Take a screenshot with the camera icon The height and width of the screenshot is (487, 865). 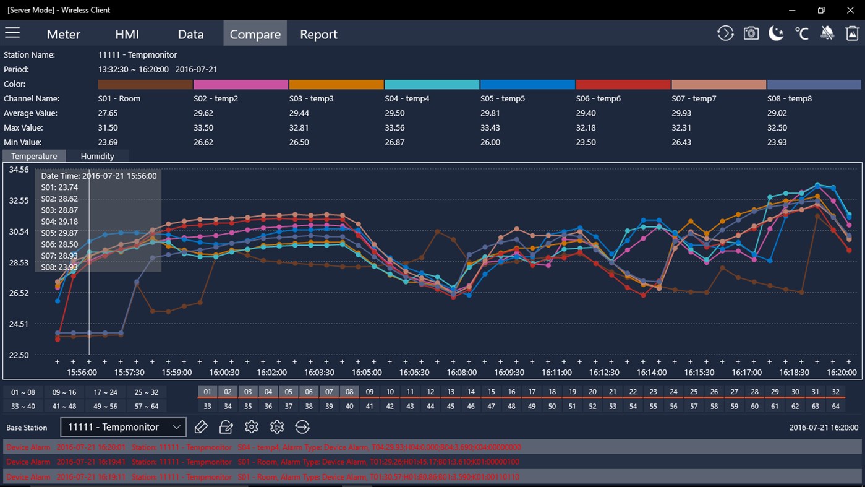(x=751, y=33)
